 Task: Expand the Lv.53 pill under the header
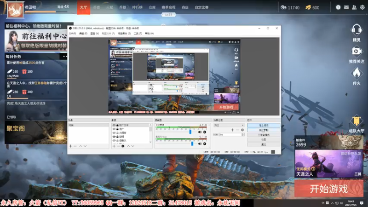pyautogui.click(x=168, y=15)
